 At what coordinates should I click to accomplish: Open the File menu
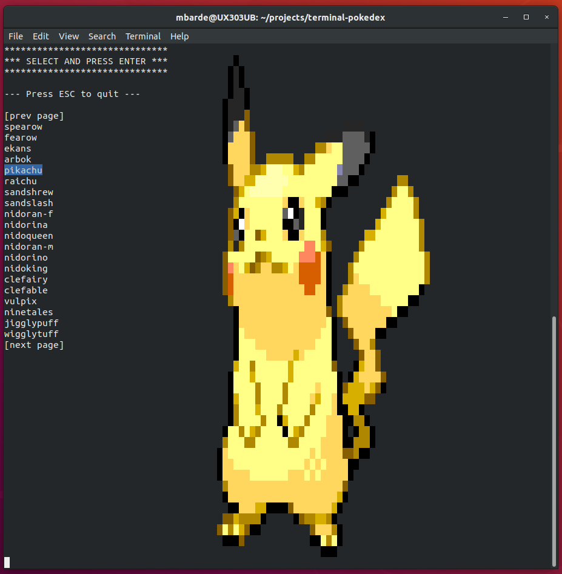coord(16,36)
